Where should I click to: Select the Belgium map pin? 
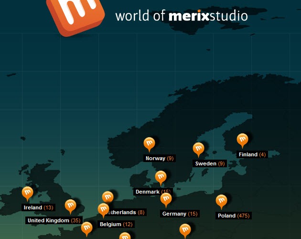pyautogui.click(x=103, y=211)
